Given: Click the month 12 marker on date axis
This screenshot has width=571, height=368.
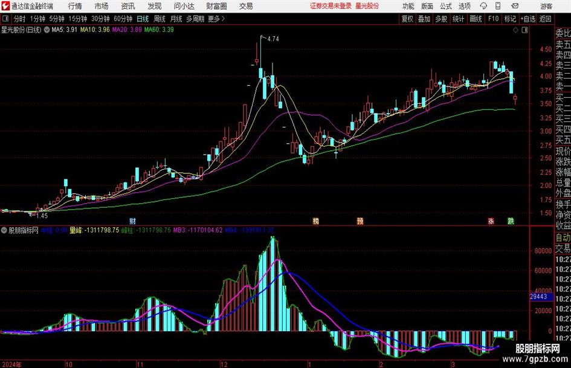Looking at the screenshot, I should tap(224, 364).
